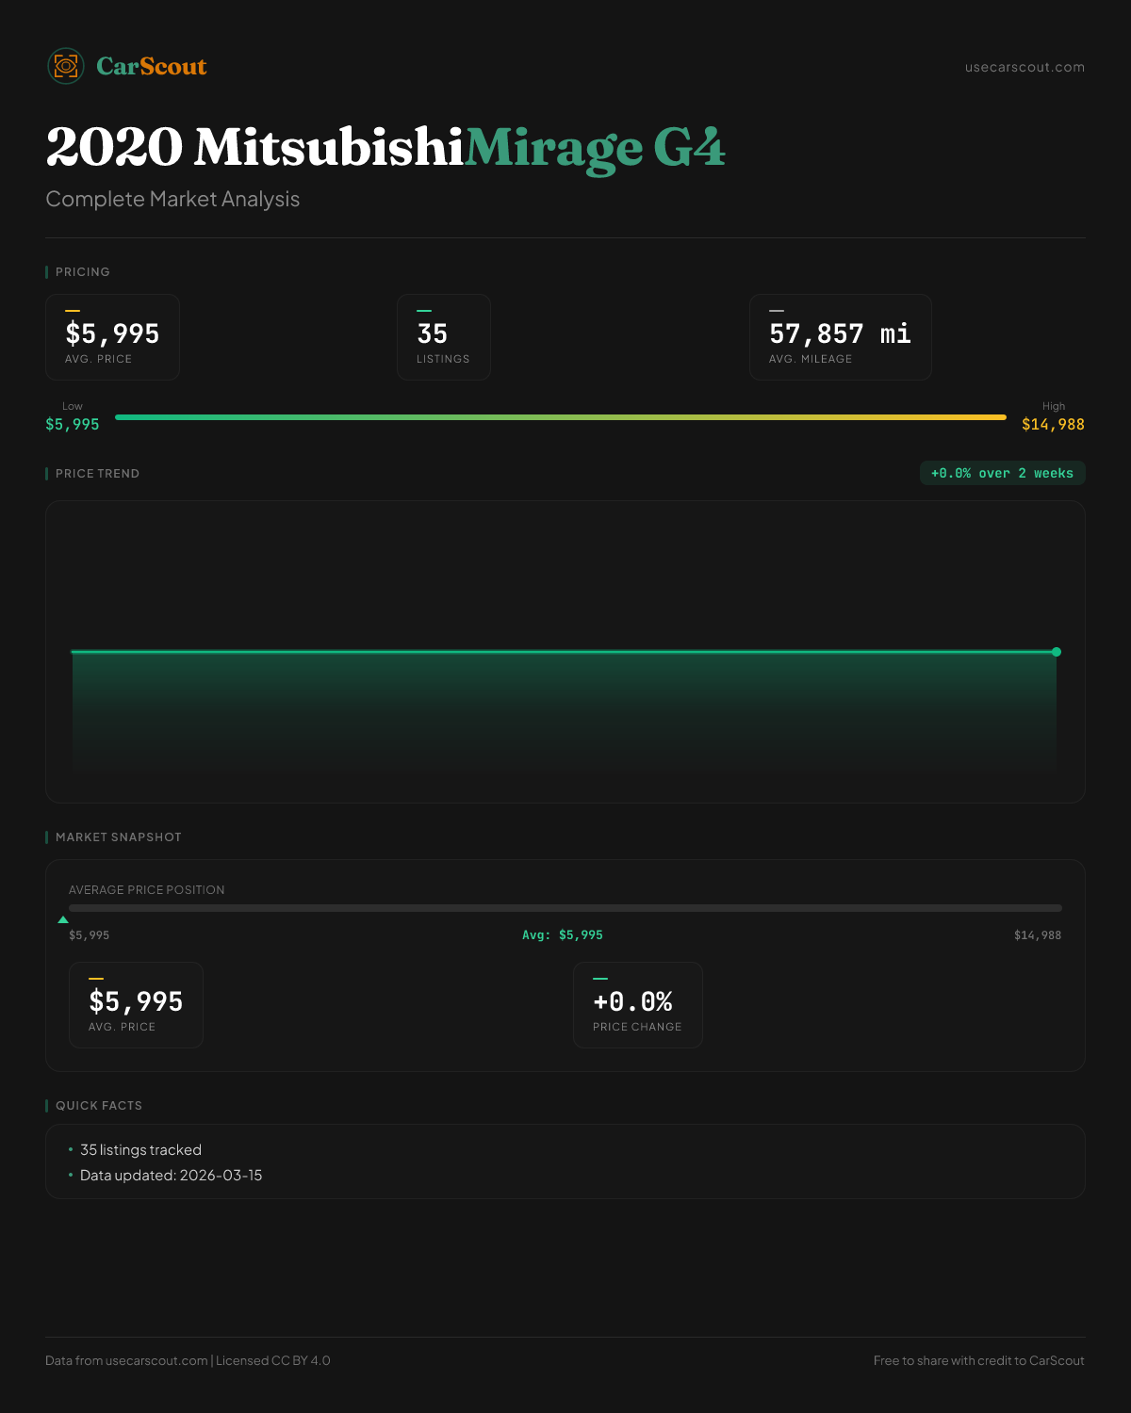Image resolution: width=1131 pixels, height=1413 pixels.
Task: Click the CarScout brand name text
Action: [x=151, y=66]
